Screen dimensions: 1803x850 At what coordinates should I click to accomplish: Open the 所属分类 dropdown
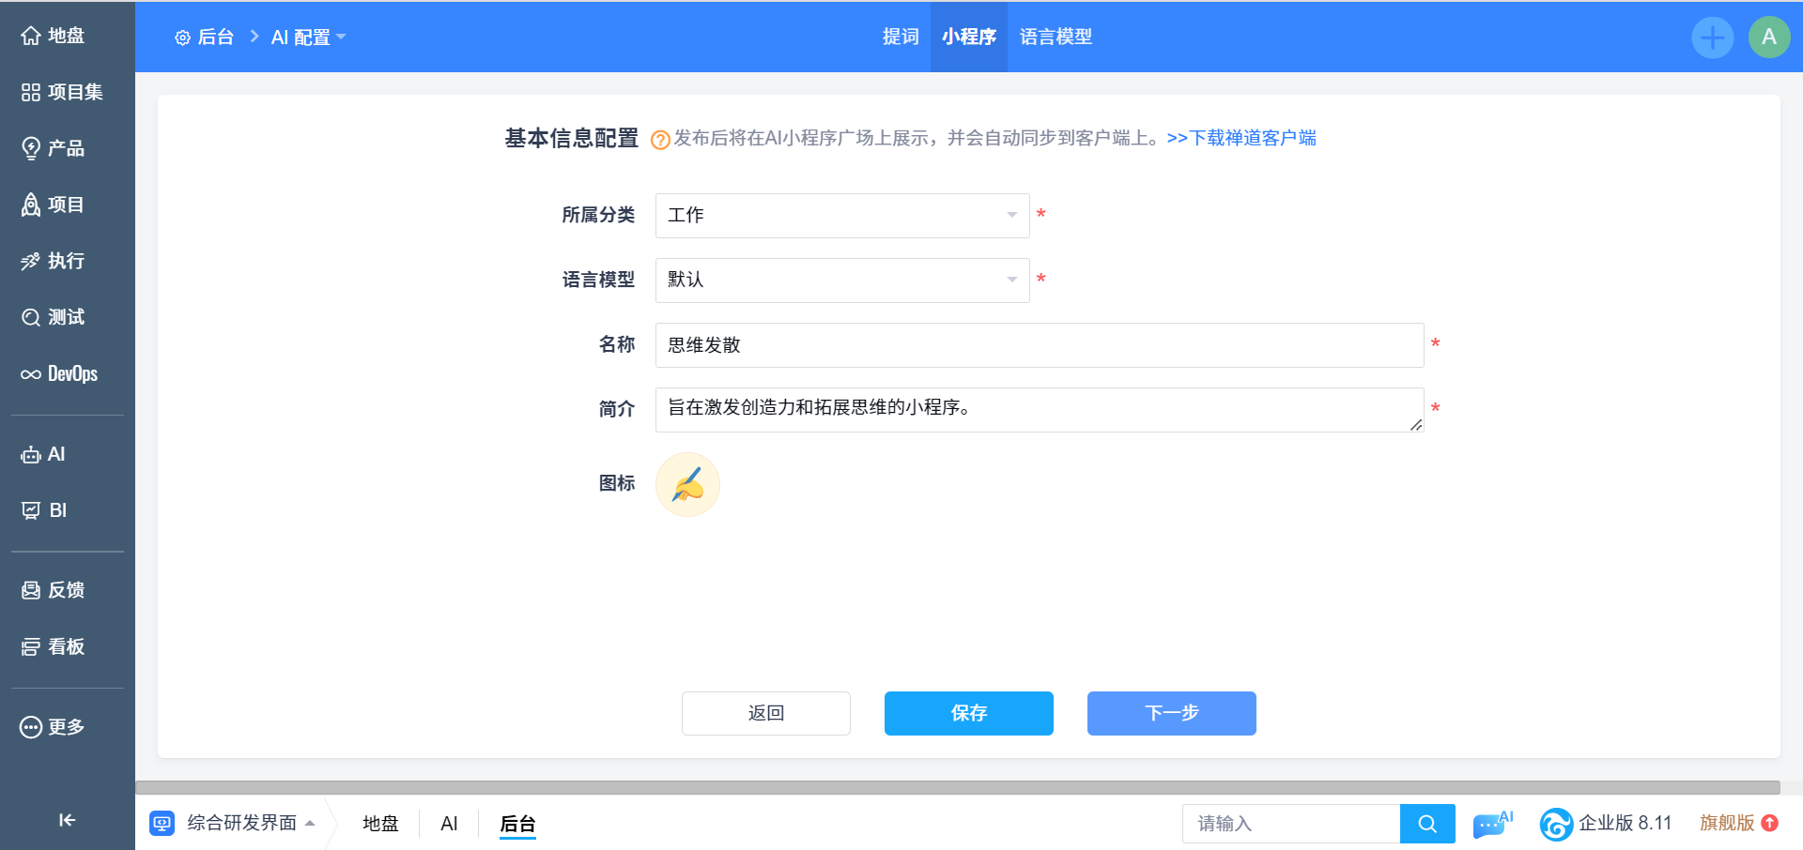842,216
